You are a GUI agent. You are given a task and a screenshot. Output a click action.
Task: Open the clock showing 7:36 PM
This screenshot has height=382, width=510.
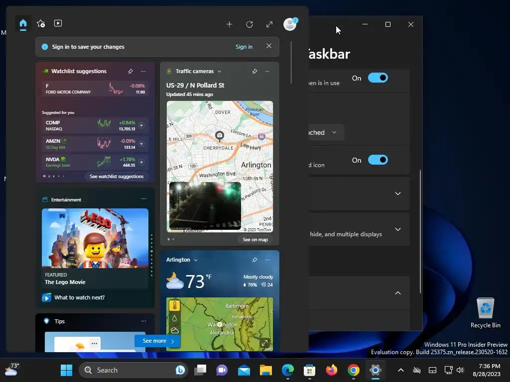tap(487, 370)
